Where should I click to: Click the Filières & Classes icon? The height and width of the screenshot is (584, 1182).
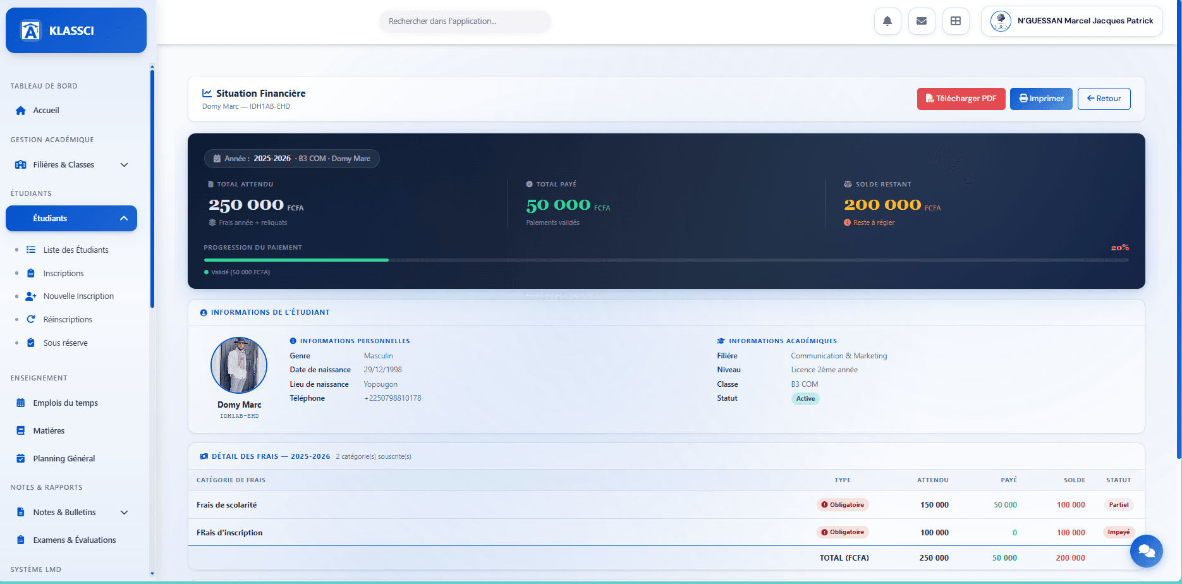tap(21, 165)
